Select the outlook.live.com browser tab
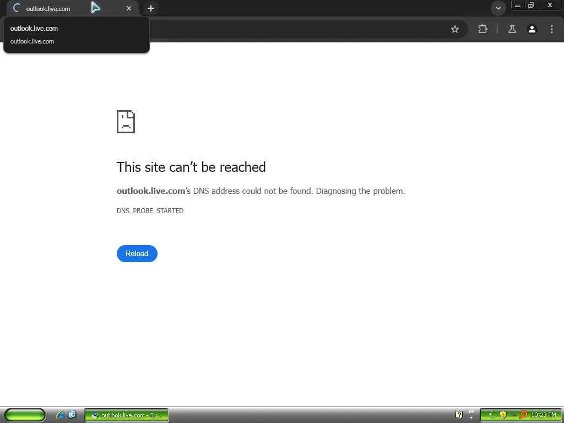564x423 pixels. 72,8
